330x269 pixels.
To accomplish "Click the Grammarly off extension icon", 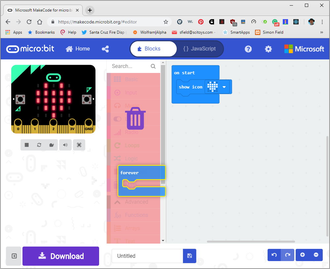I will [x=275, y=22].
